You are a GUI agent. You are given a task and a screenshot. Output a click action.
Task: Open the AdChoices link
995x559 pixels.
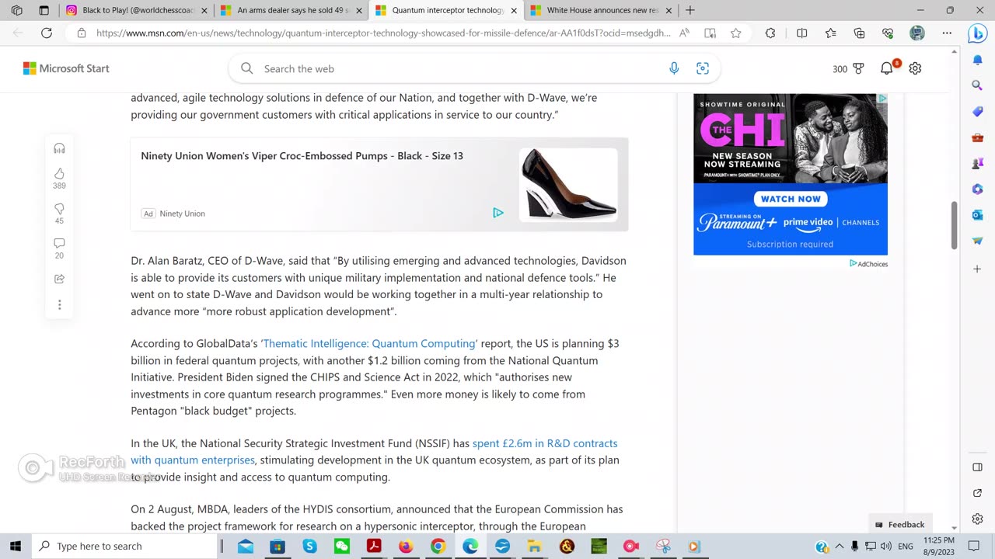tap(868, 264)
